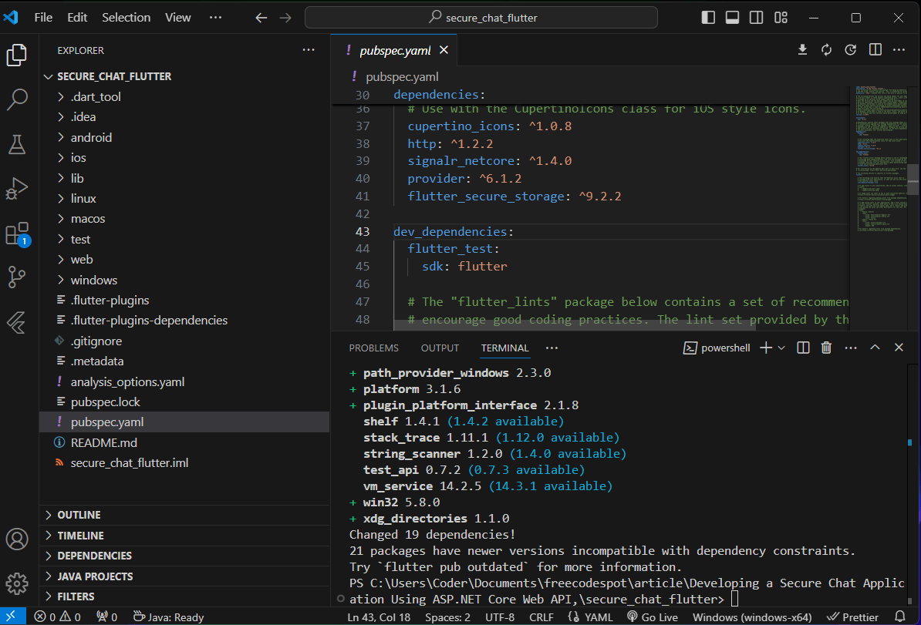Open pubspec.lock in the explorer
Image resolution: width=921 pixels, height=625 pixels.
coord(105,402)
